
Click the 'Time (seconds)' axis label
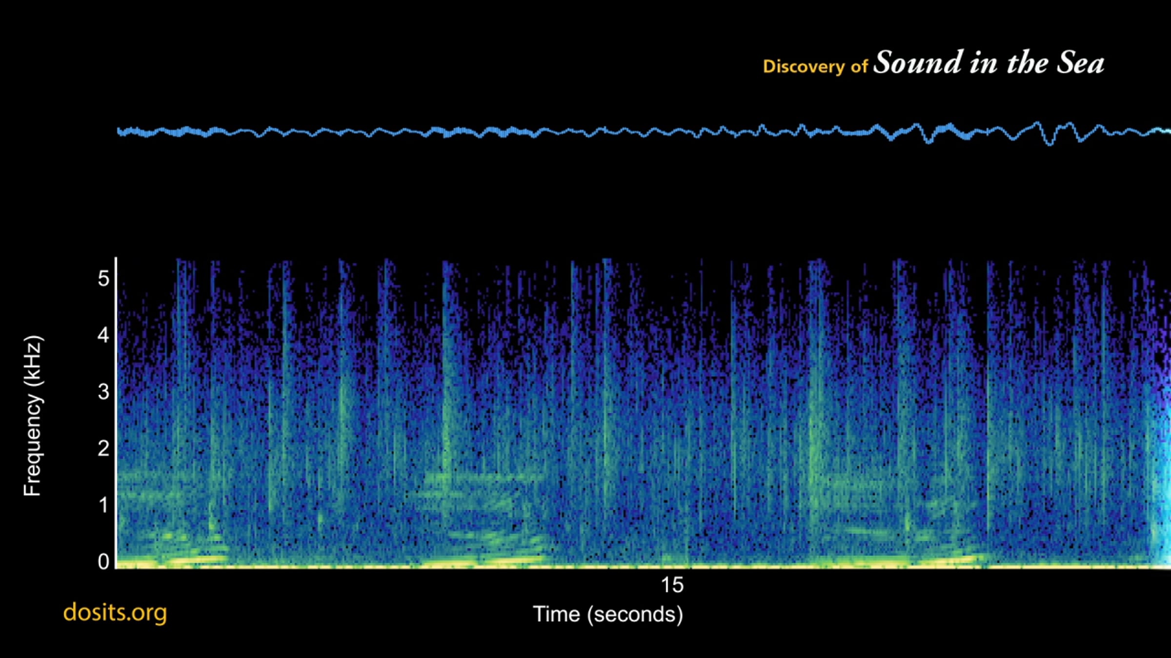(x=607, y=614)
